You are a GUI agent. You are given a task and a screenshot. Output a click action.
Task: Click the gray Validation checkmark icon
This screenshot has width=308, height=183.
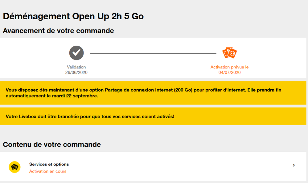click(x=76, y=53)
